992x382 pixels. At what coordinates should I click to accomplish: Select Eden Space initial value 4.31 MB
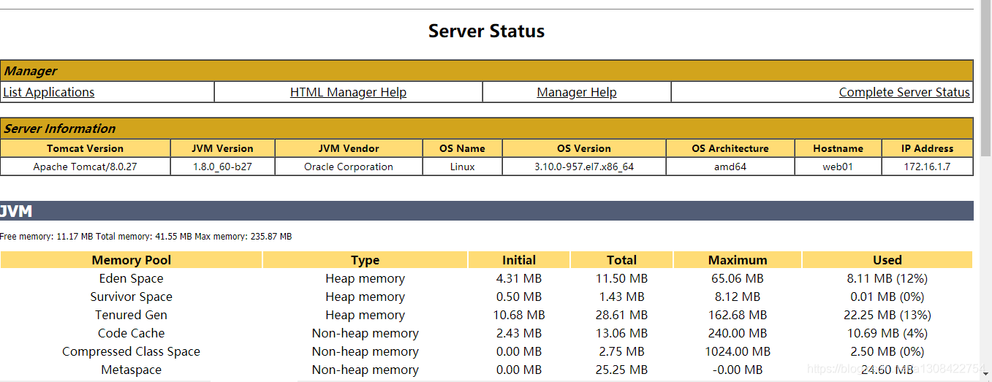click(519, 278)
